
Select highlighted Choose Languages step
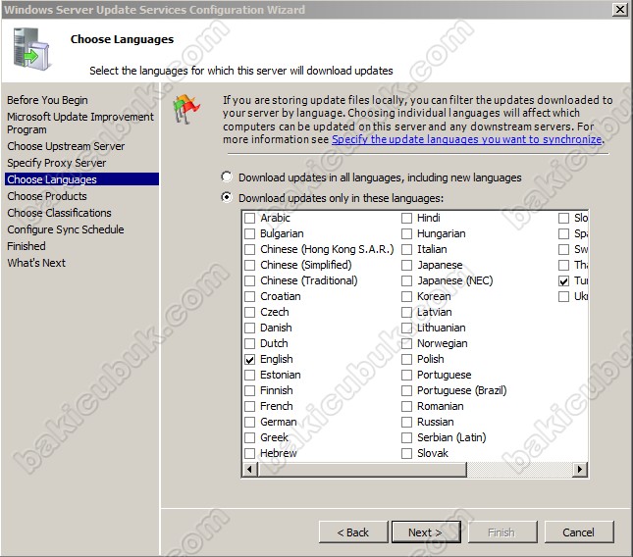[82, 179]
